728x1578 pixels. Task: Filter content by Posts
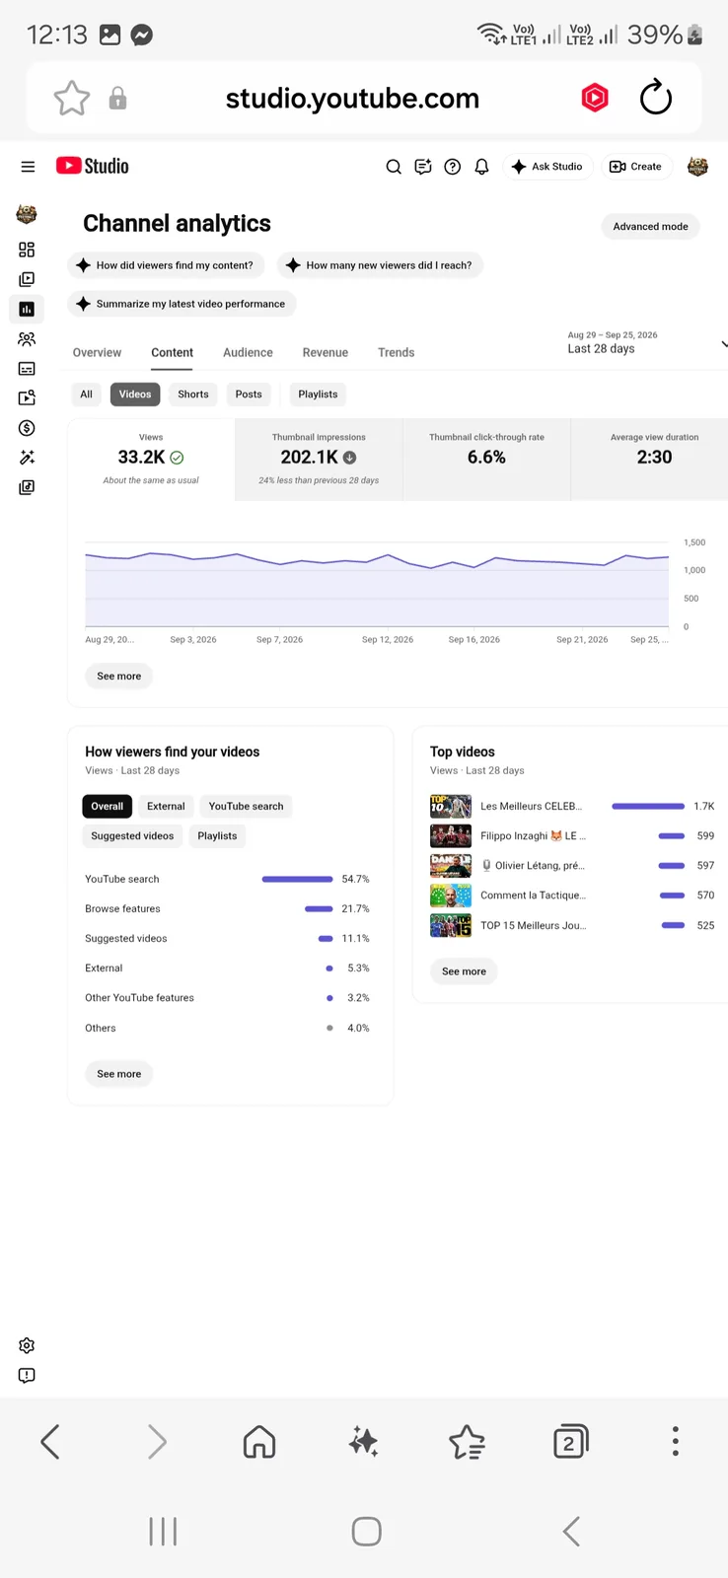pos(249,394)
